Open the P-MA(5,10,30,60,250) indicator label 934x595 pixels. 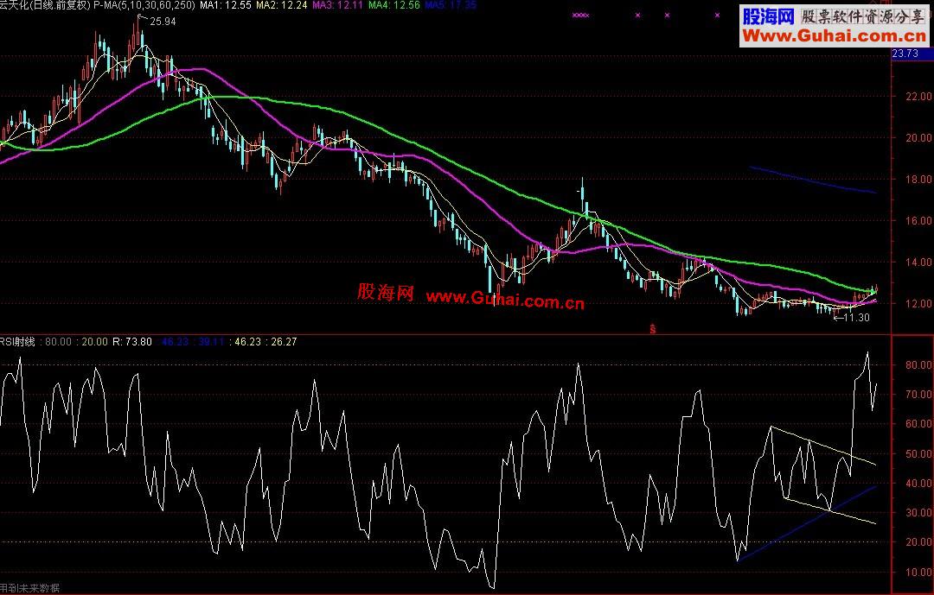tap(144, 5)
